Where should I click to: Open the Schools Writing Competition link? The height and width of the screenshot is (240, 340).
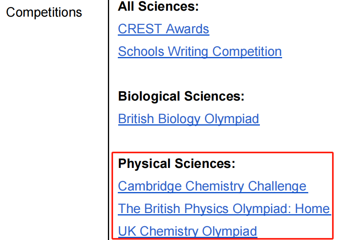(200, 51)
